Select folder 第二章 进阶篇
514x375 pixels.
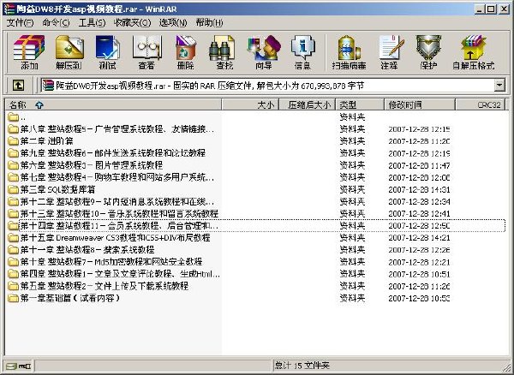(40, 141)
